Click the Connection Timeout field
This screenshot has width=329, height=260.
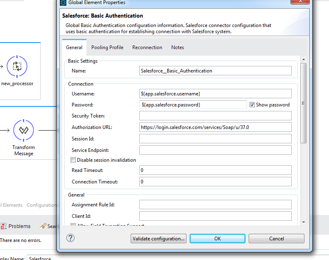(x=215, y=181)
